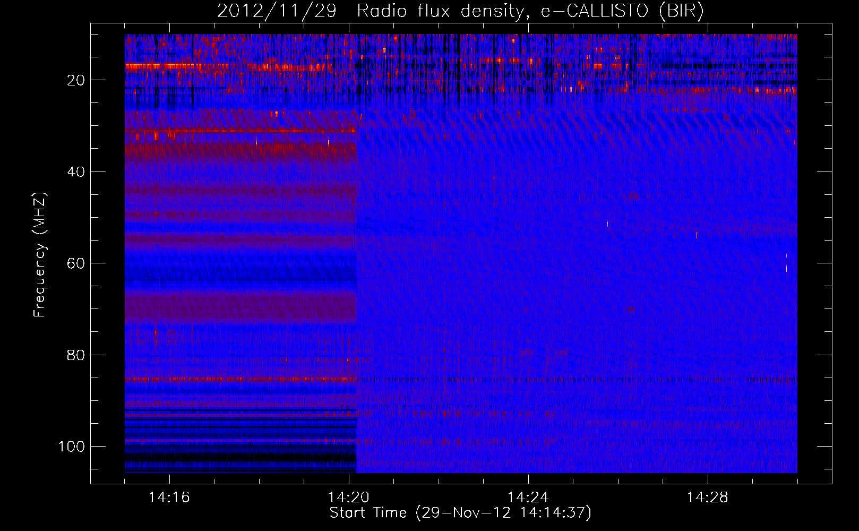Click the 80 MHz frequency tick label
The width and height of the screenshot is (859, 531).
coord(76,355)
